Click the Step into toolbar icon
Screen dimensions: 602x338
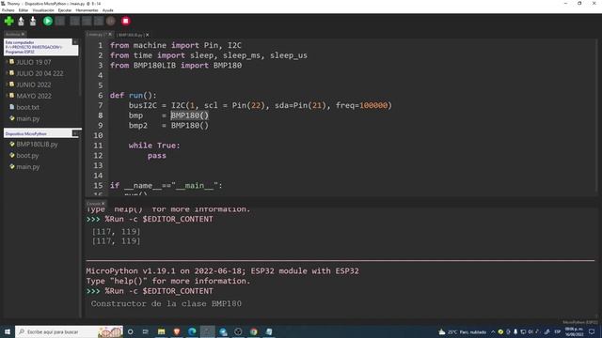coord(87,21)
